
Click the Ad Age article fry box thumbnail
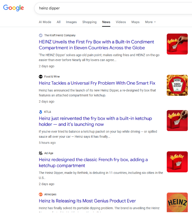coord(177,162)
